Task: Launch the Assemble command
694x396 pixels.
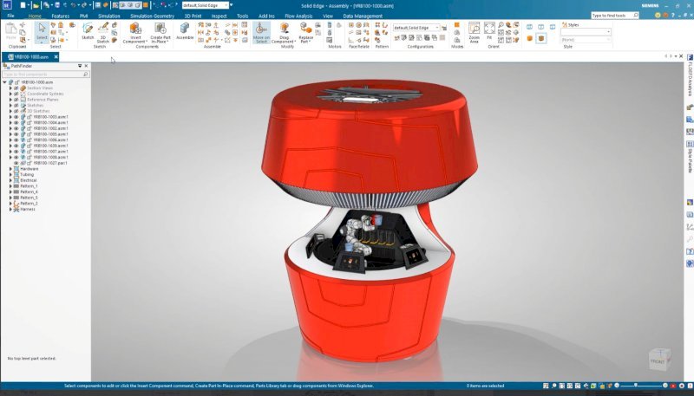Action: click(x=185, y=31)
